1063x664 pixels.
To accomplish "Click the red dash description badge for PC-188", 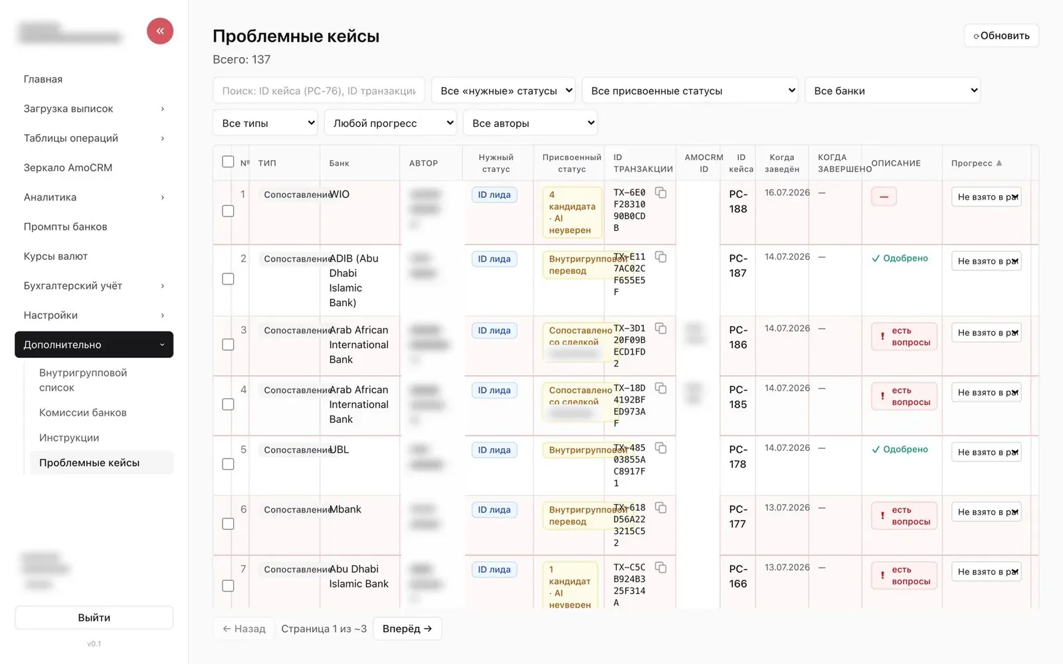I will [x=884, y=197].
